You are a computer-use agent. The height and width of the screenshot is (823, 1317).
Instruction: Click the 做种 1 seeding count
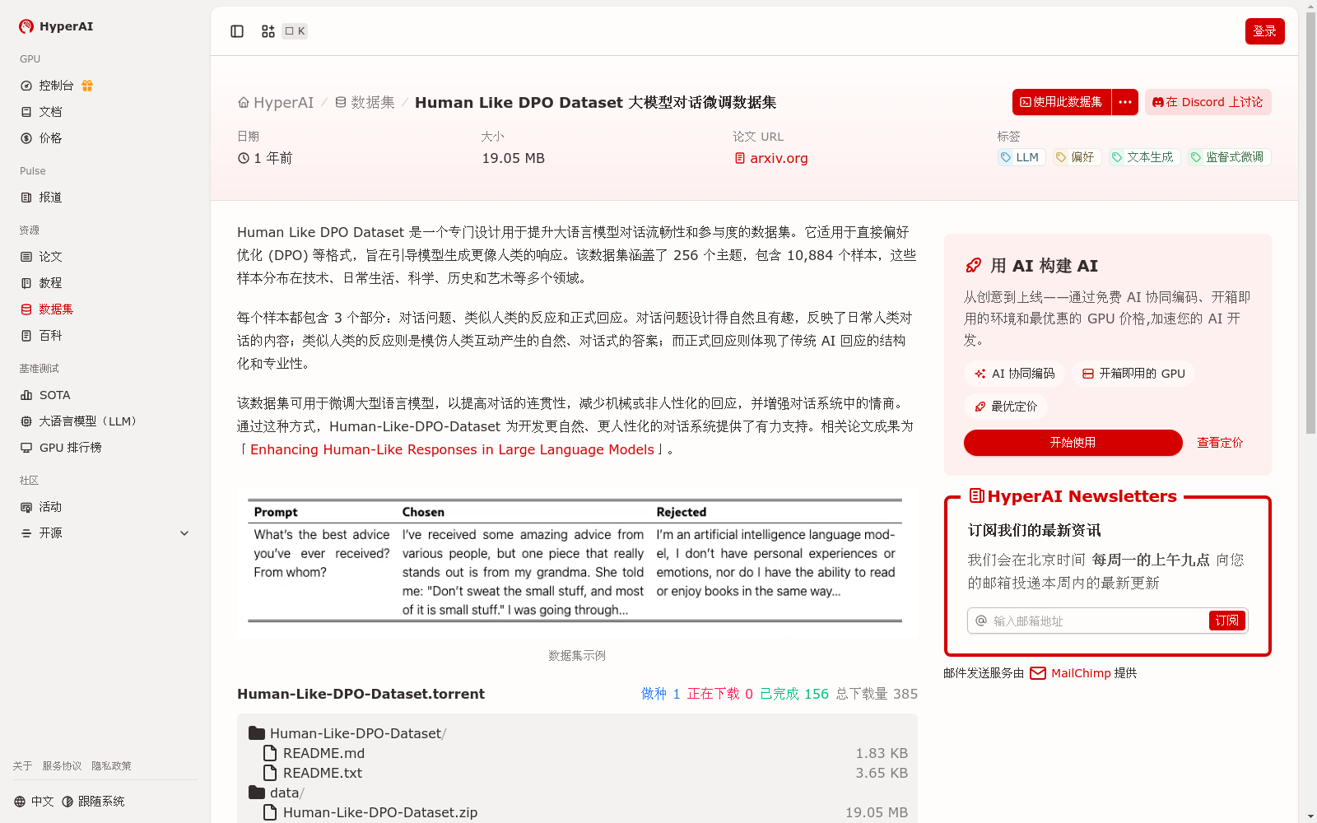click(660, 694)
